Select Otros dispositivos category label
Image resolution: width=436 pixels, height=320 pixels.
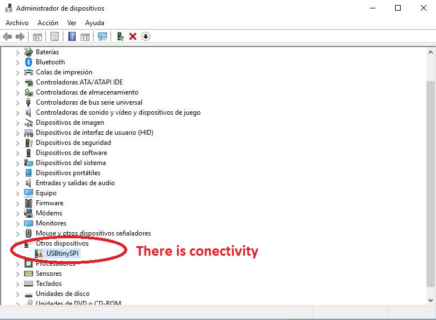[62, 243]
